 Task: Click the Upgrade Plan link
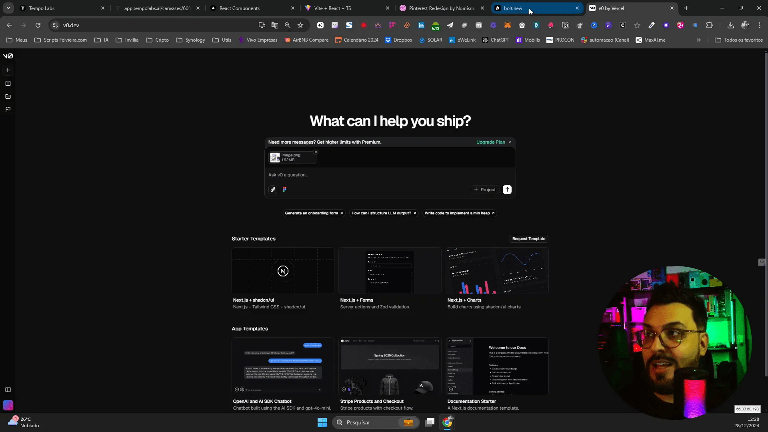[490, 142]
